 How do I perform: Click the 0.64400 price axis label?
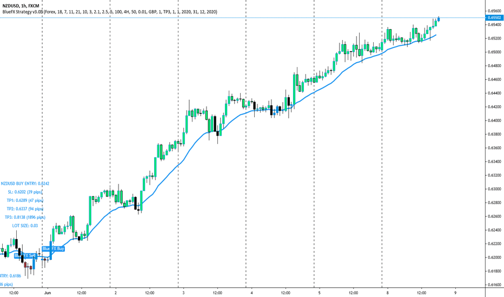[494, 93]
